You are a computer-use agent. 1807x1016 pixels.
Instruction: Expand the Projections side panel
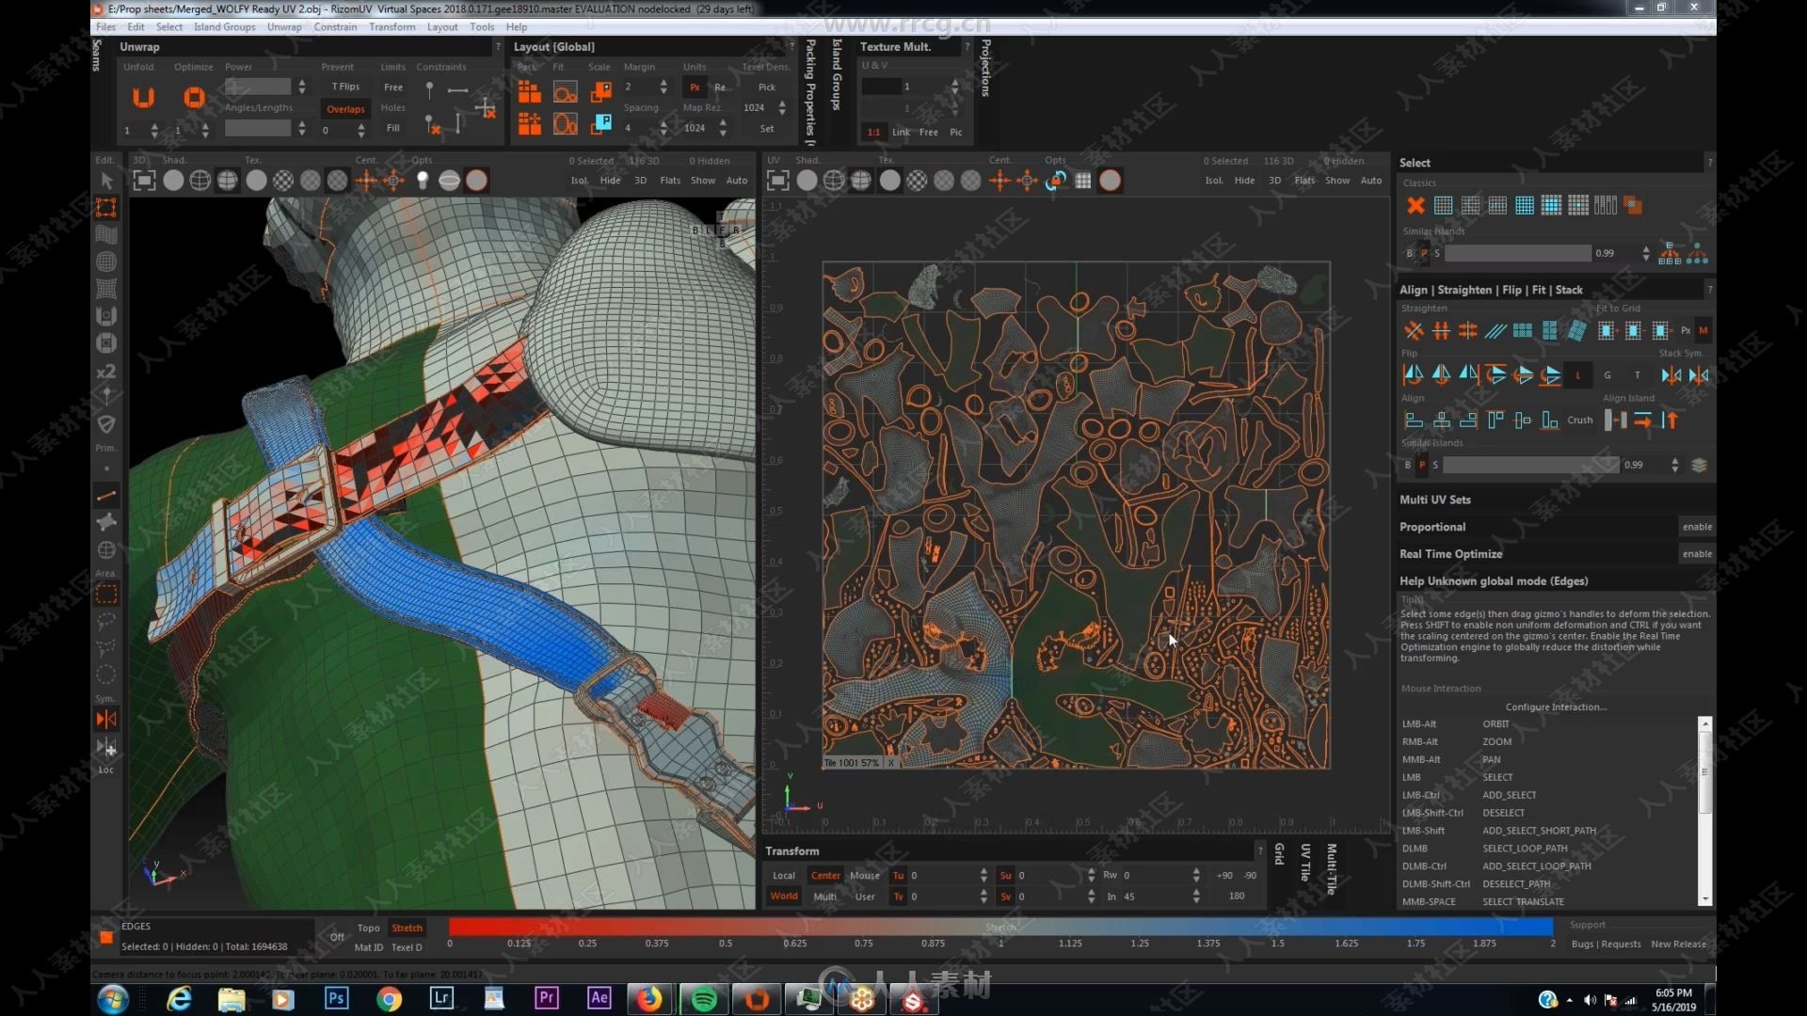pos(985,68)
